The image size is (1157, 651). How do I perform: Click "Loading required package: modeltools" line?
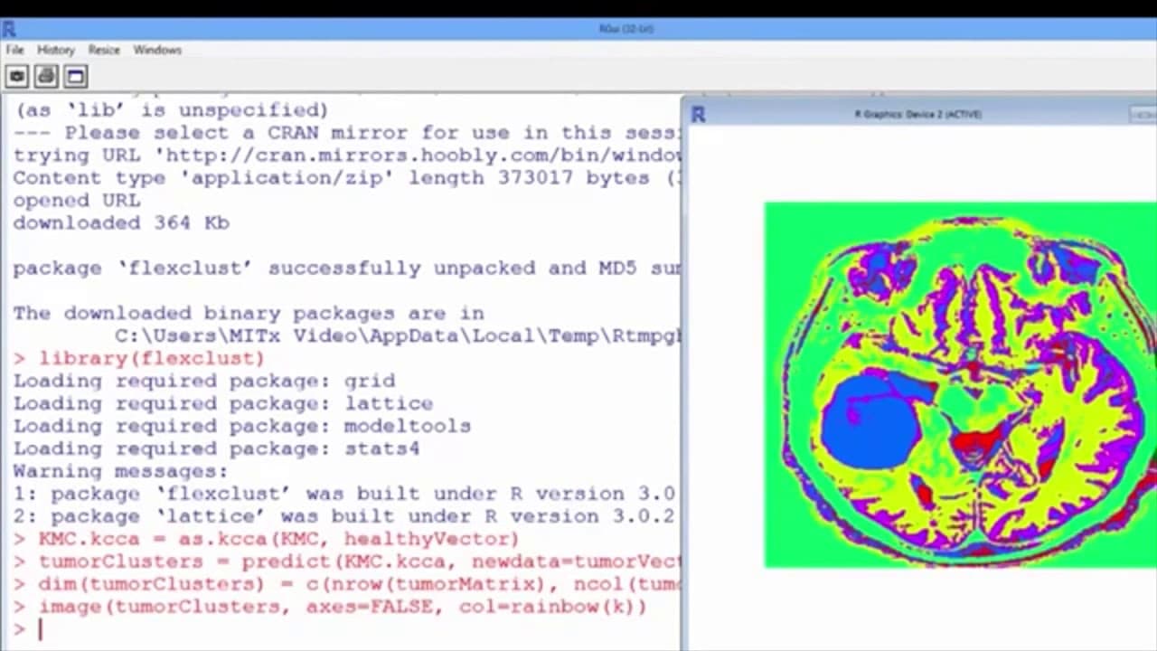click(242, 426)
